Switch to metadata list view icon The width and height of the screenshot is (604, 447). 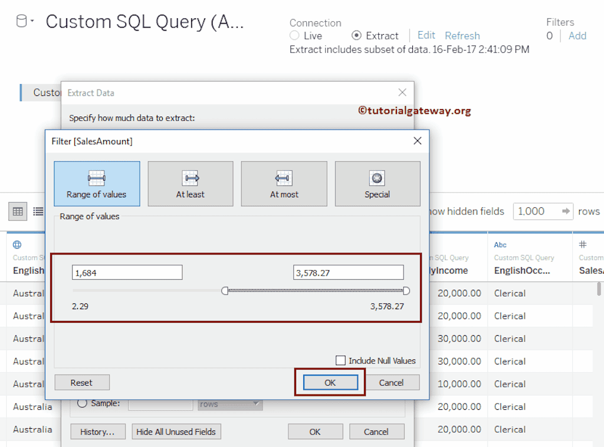pyautogui.click(x=38, y=211)
